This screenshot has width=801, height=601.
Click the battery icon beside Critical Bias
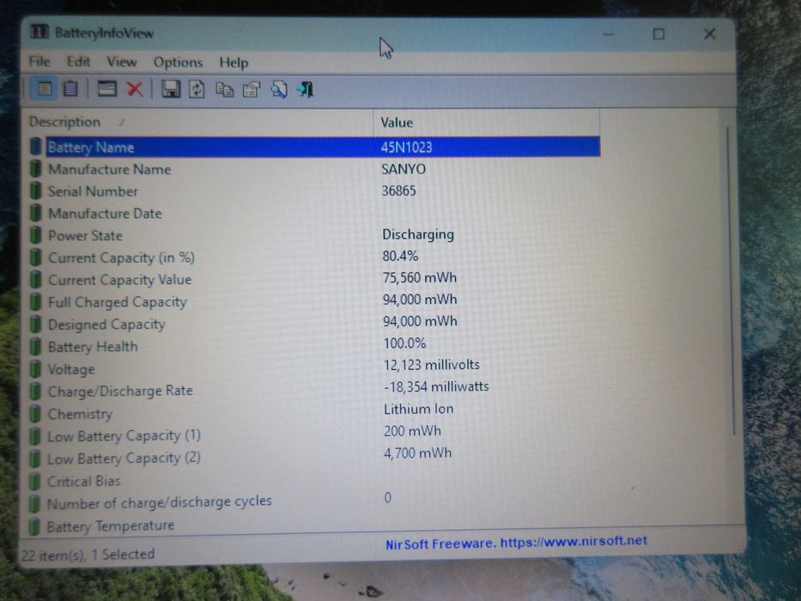[x=34, y=481]
